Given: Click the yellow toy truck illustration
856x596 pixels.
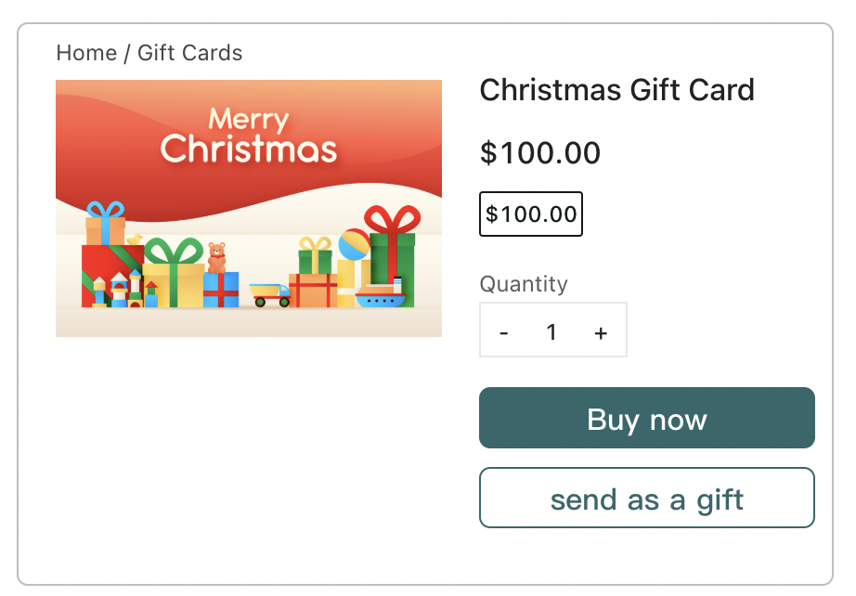Looking at the screenshot, I should 269,294.
